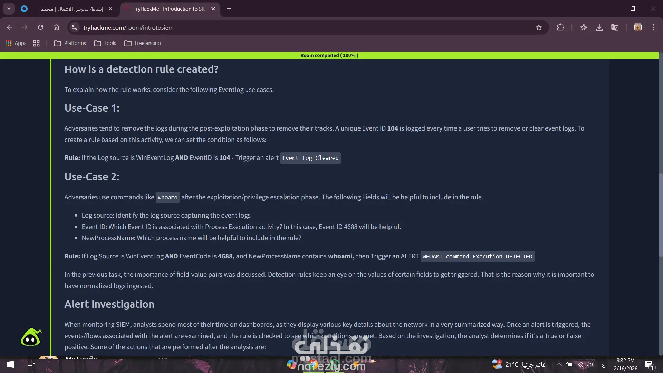
Task: Click the Room completed progress bar
Action: [329, 55]
